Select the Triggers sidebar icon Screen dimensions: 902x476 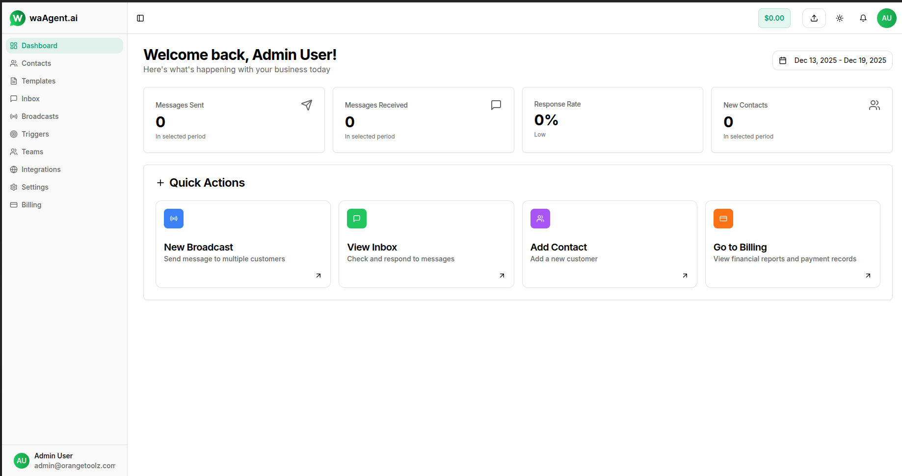[x=14, y=134]
